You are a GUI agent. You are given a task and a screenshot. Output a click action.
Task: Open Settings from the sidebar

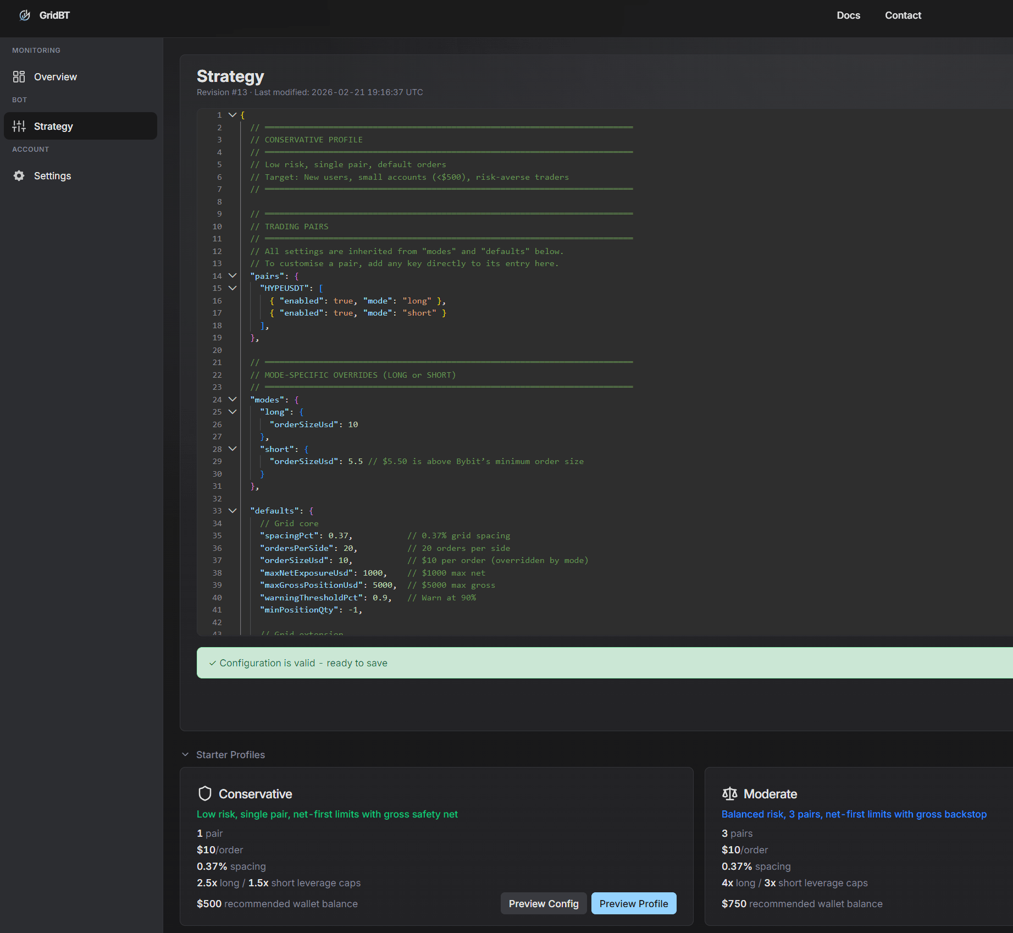[x=81, y=176]
